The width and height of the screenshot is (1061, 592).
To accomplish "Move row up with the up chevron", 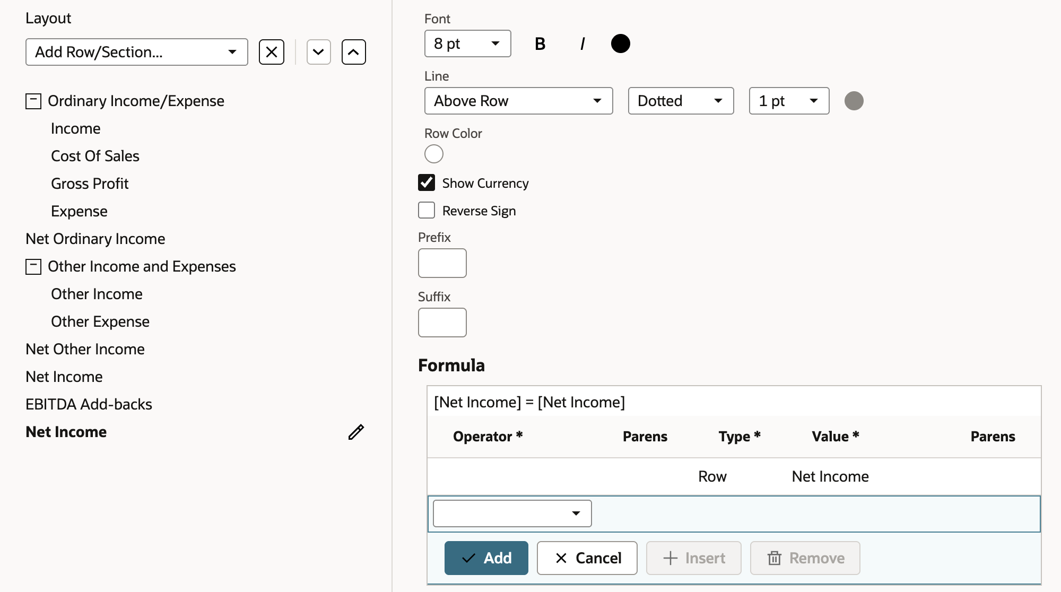I will [x=354, y=52].
